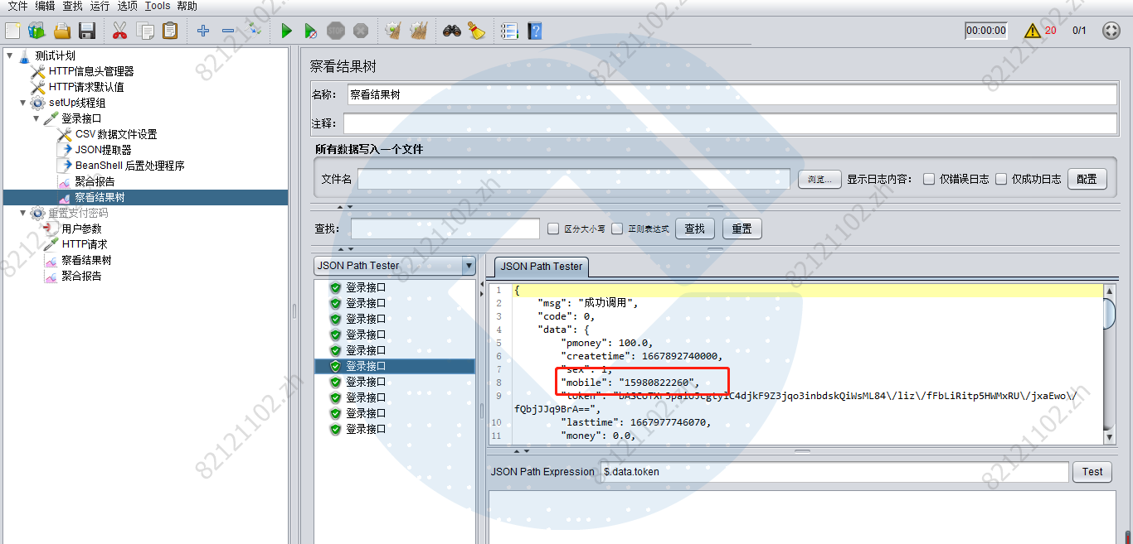
Task: Click the Paste clipboard icon
Action: pyautogui.click(x=170, y=31)
